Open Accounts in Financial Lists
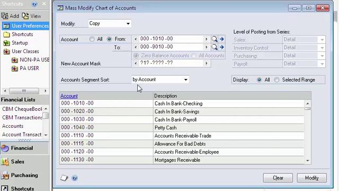 (13, 126)
